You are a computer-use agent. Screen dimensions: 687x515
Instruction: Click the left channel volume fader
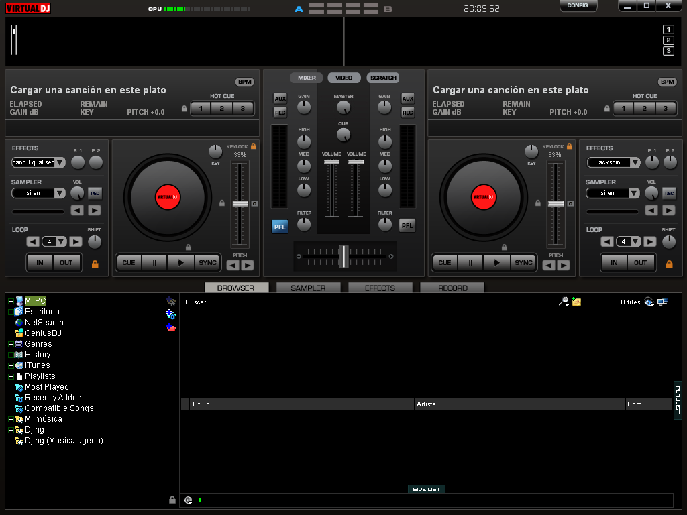pos(331,162)
